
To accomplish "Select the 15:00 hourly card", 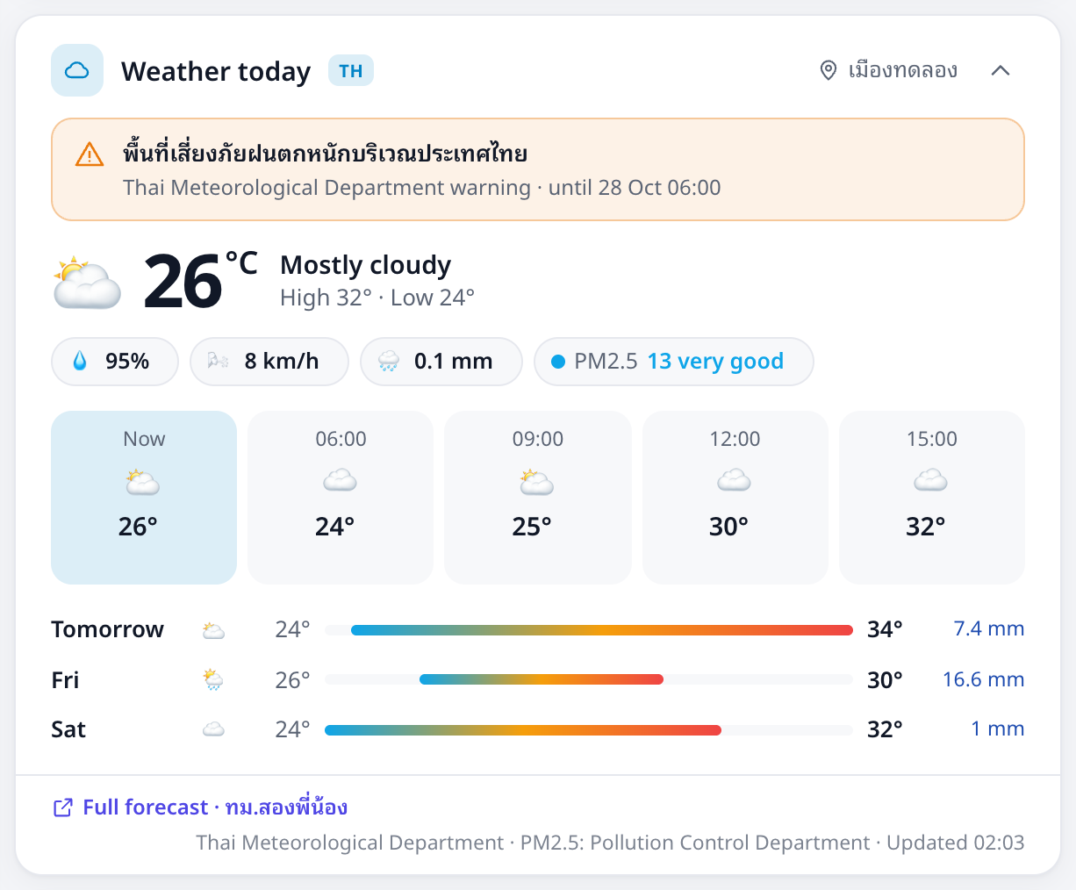I will [932, 498].
